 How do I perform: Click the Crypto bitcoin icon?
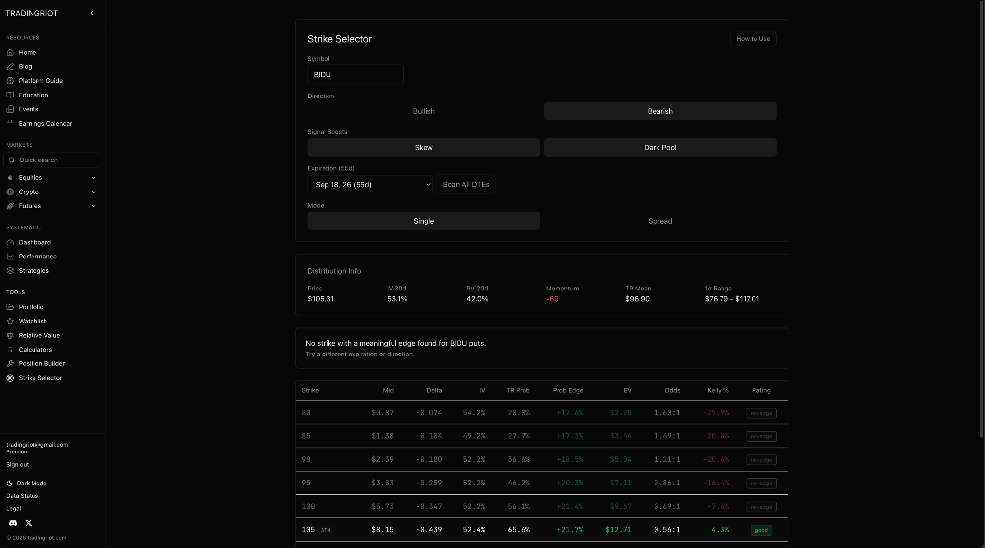pyautogui.click(x=10, y=192)
